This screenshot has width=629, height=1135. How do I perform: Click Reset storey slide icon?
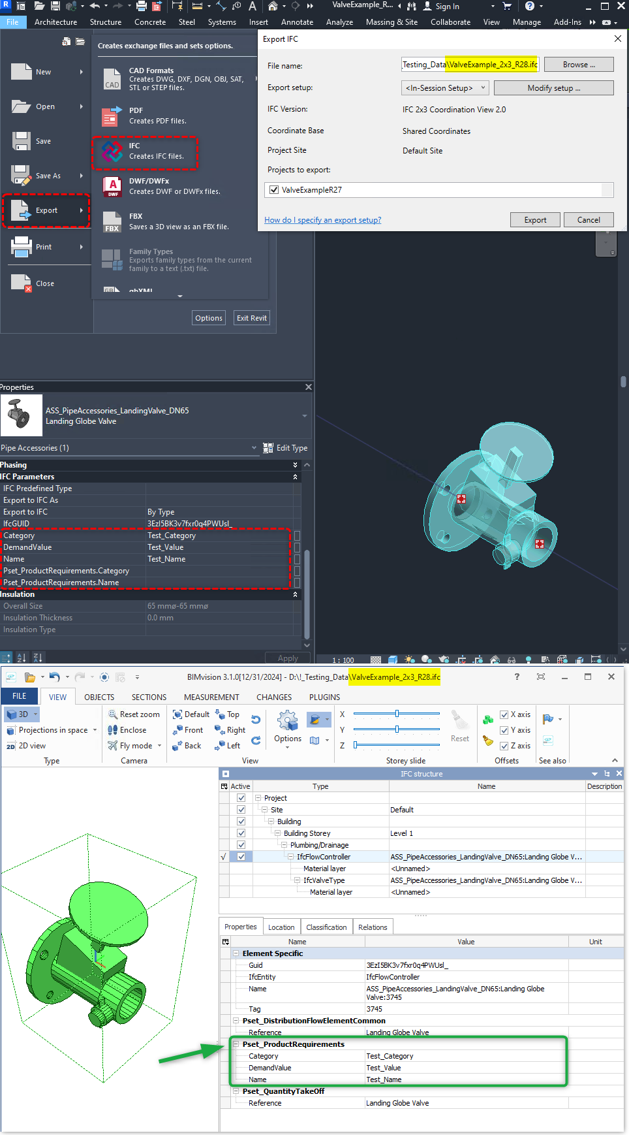tap(460, 721)
